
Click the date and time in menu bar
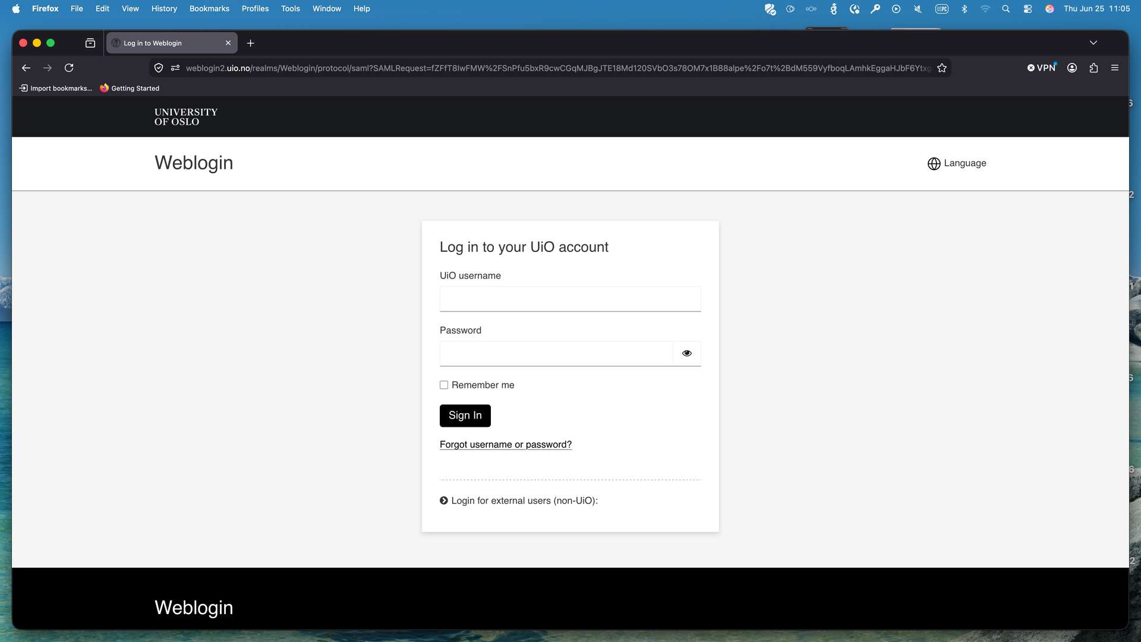(x=1097, y=9)
